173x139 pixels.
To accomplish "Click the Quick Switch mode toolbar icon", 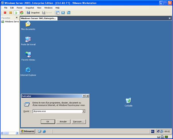I will [x=69, y=13].
